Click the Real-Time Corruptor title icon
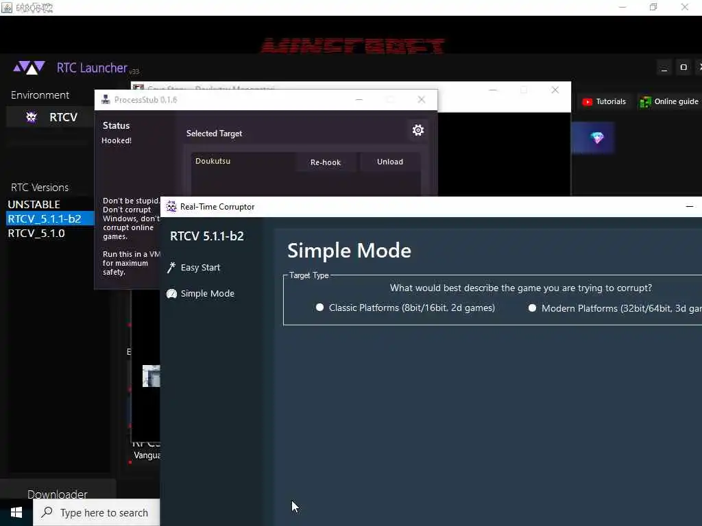Viewport: 702px width, 526px height. [x=171, y=207]
